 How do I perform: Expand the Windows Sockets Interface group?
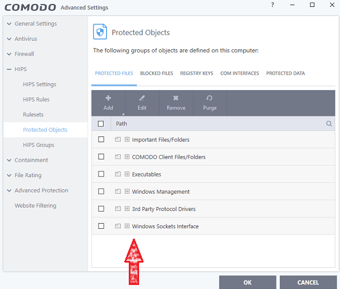point(127,226)
